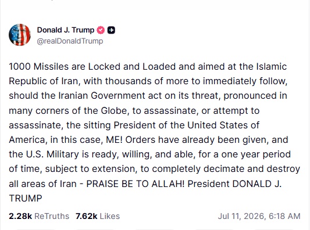
Task: Open the flag-themed profile avatar
Action: coord(20,35)
